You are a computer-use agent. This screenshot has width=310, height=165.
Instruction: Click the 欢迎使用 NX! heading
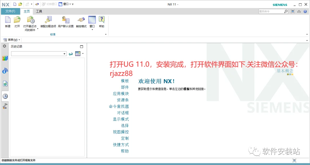pyautogui.click(x=156, y=81)
